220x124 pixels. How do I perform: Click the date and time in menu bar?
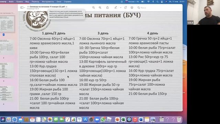177,2
